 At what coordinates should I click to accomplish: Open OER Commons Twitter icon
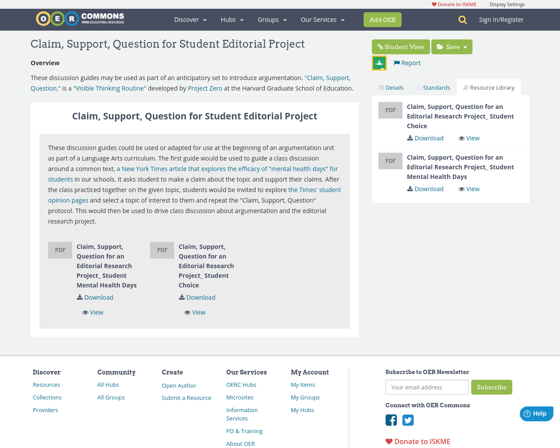point(407,419)
